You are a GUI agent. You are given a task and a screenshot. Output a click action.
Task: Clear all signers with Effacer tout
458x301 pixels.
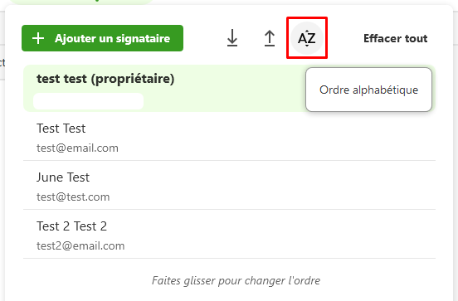(395, 38)
